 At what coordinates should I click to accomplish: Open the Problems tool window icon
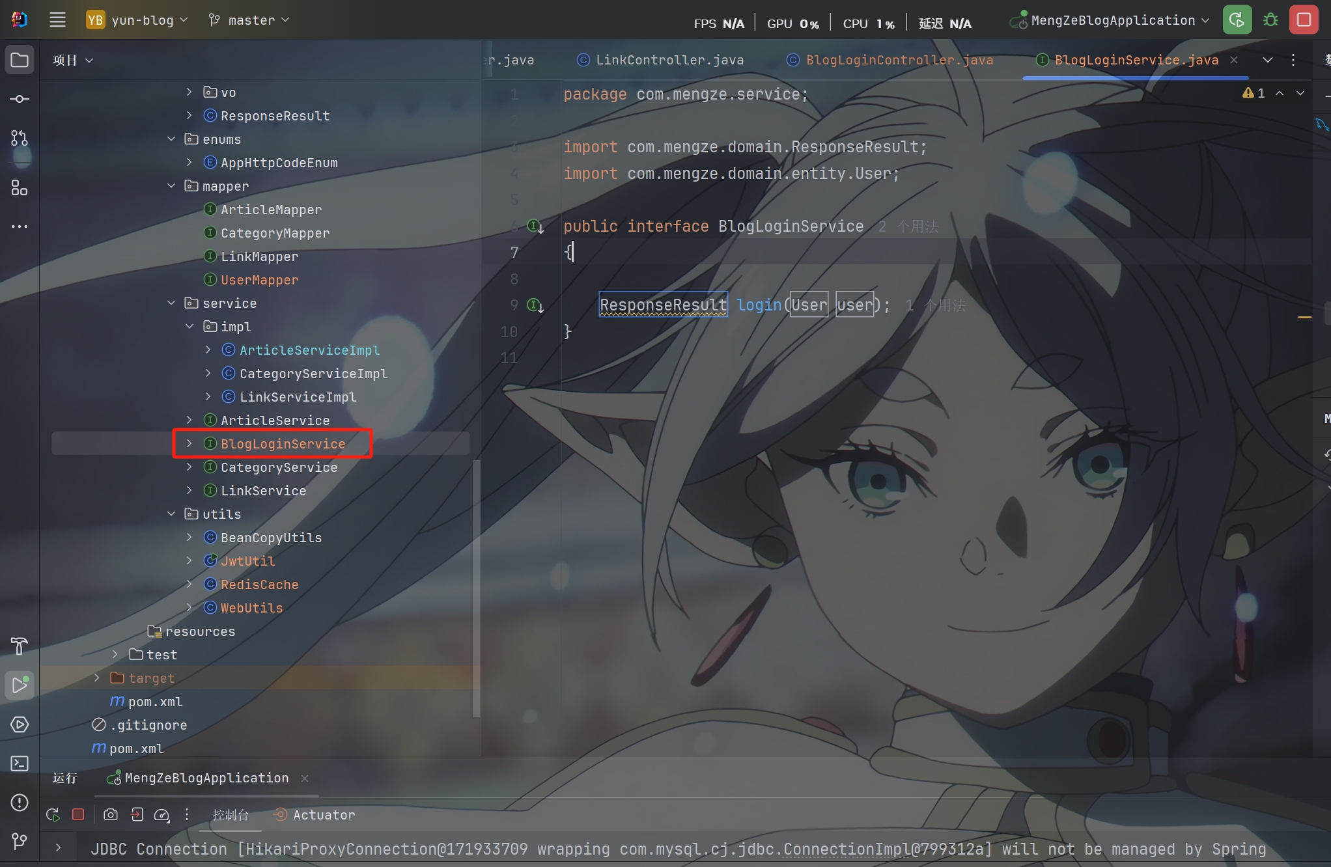coord(20,803)
